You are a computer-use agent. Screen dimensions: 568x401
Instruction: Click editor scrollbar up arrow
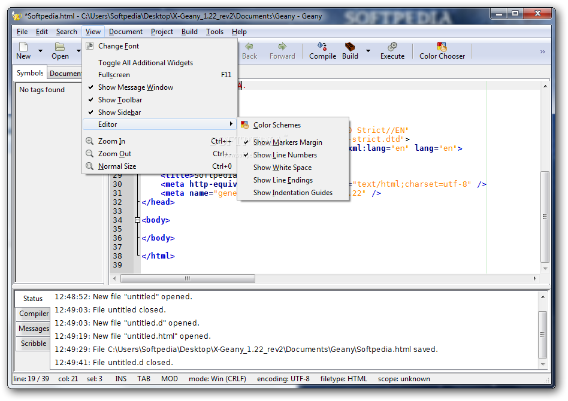(545, 86)
